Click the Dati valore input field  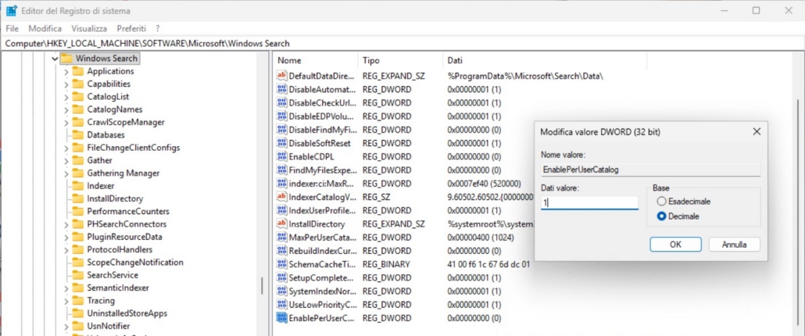(x=590, y=202)
